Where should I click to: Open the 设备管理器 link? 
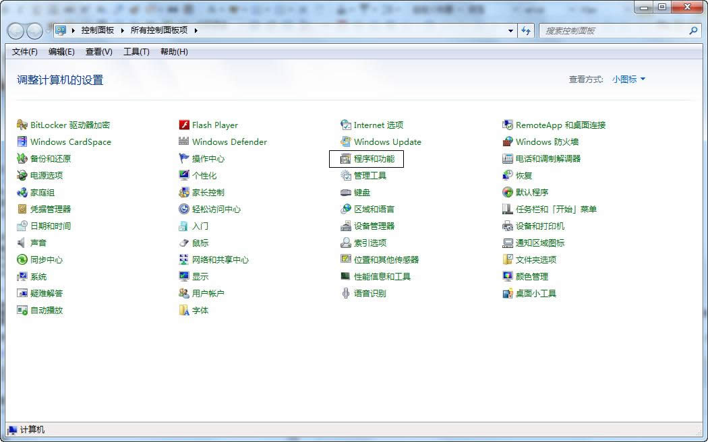click(x=374, y=226)
